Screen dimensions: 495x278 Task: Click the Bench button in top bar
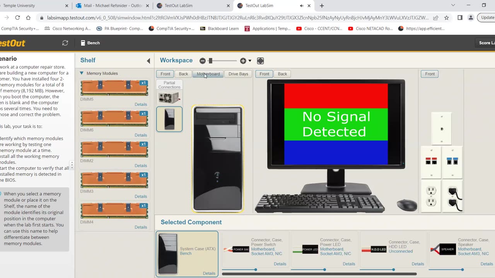[90, 43]
